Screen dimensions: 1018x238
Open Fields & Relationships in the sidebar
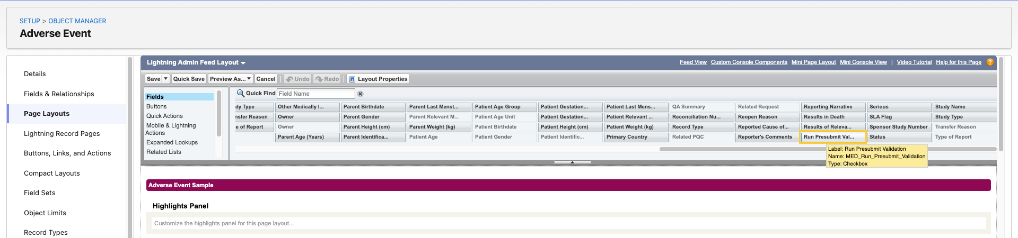point(59,94)
